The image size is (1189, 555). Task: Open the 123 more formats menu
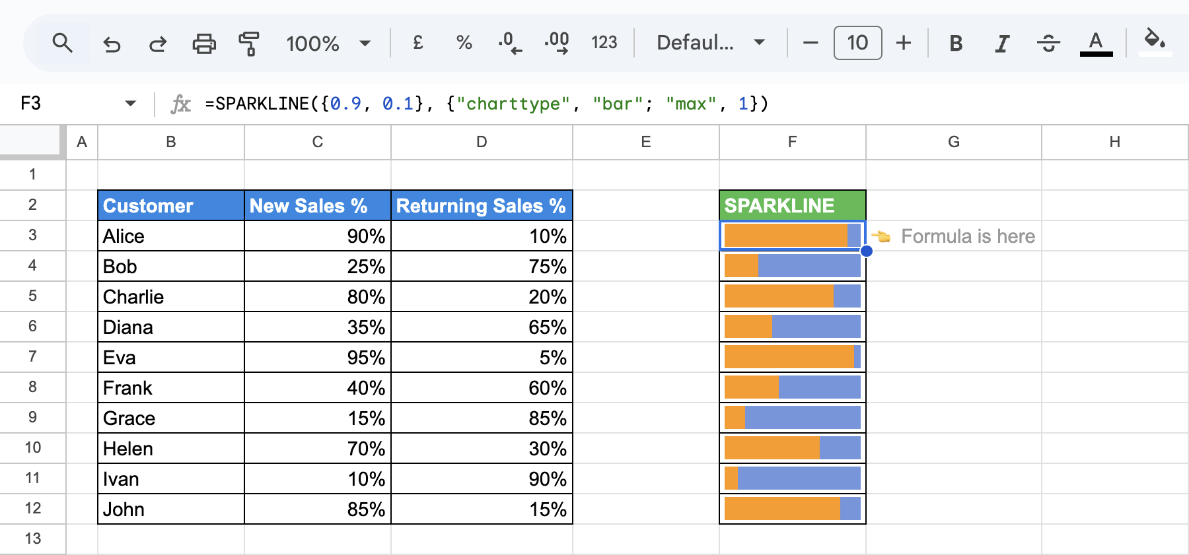(604, 44)
